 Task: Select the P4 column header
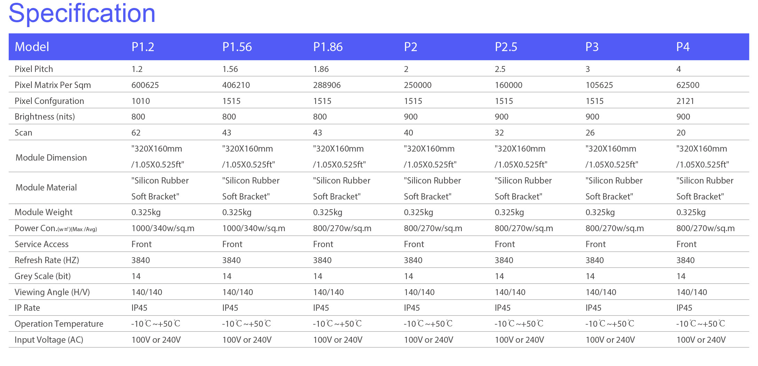pos(682,47)
